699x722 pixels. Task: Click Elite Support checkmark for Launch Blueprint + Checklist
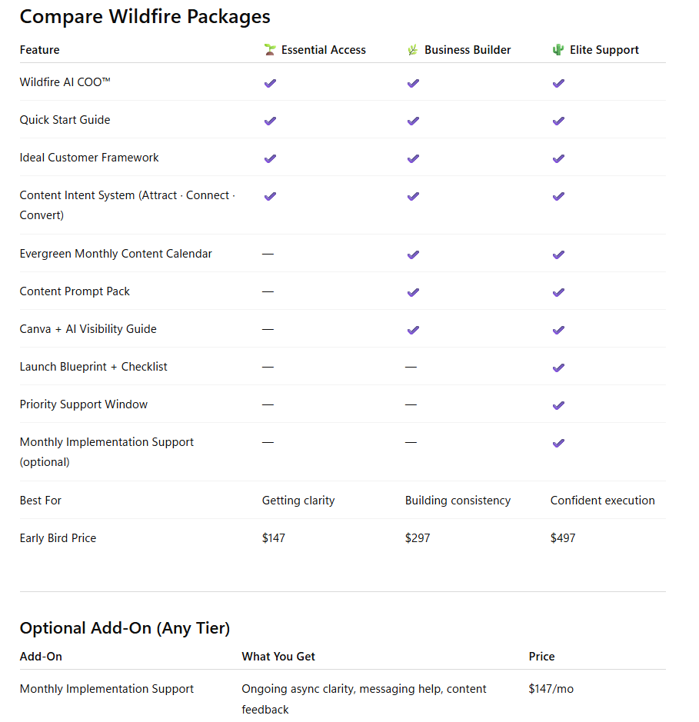[x=558, y=368]
